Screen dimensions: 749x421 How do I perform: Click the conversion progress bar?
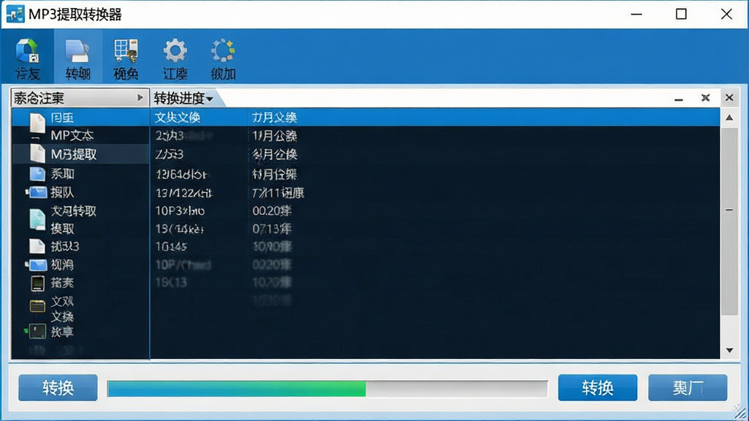point(328,389)
